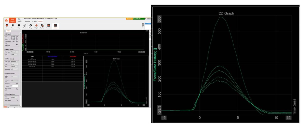Open the Graph type dropdown
The width and height of the screenshot is (305, 130).
(14, 77)
